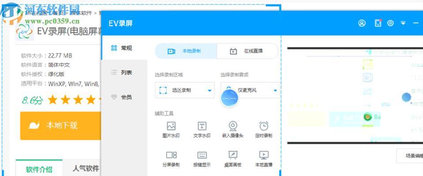Click the 软件大小：22.77 MB text

[46, 56]
